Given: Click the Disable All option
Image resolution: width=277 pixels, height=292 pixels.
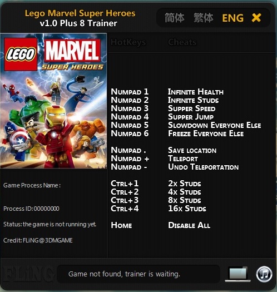Looking at the screenshot, I should (x=189, y=225).
